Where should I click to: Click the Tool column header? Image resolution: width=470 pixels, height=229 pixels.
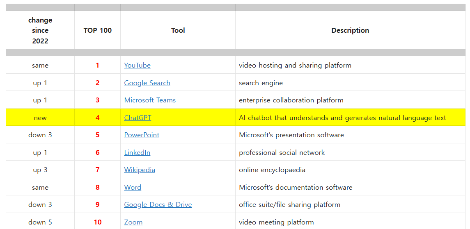point(178,30)
